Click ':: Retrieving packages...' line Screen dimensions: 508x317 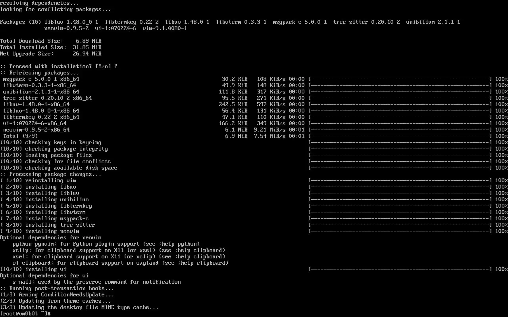click(x=40, y=73)
